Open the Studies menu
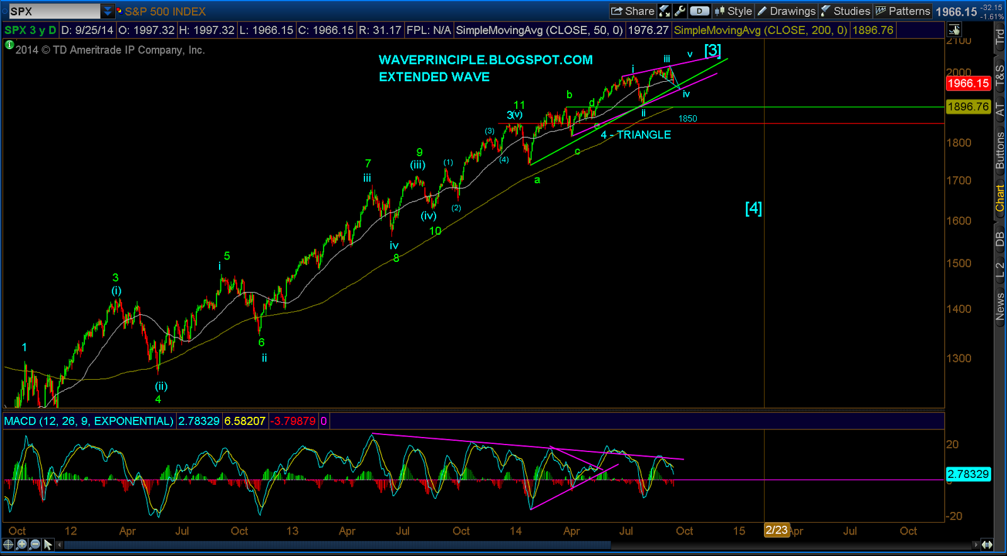This screenshot has width=1007, height=556. (x=845, y=11)
